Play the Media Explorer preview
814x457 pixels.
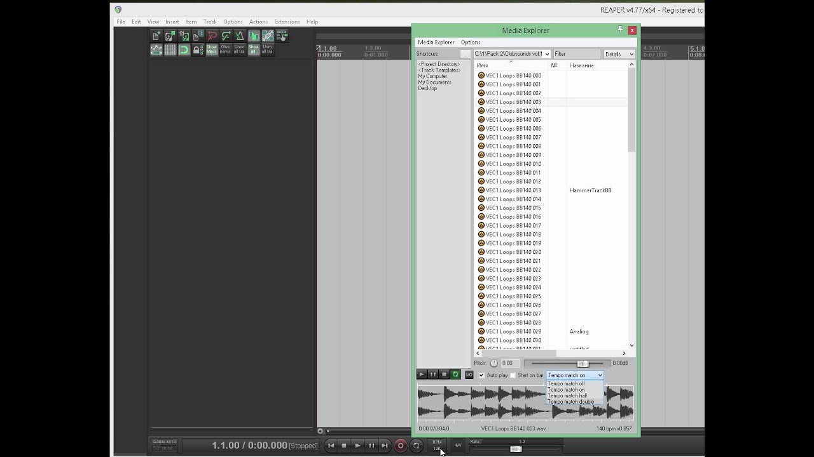(x=421, y=375)
